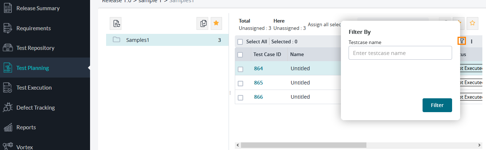This screenshot has height=150, width=486.
Task: Click the Samples1 folder icon
Action: point(117,40)
